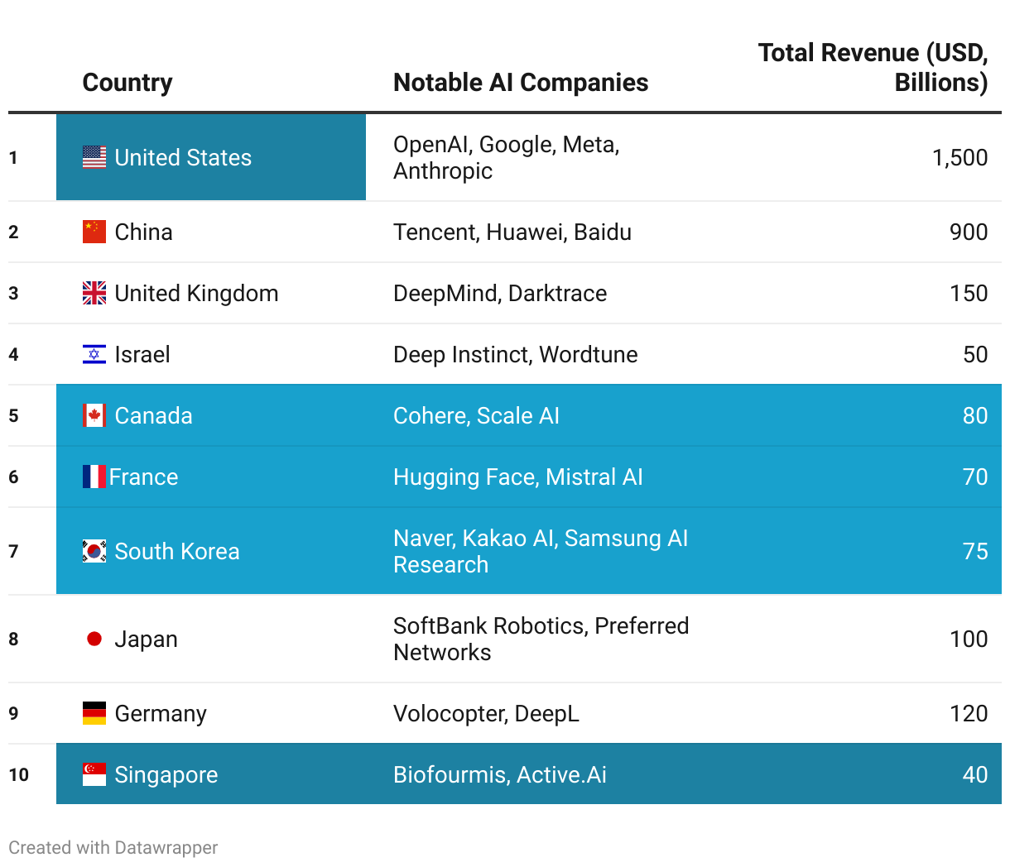
Task: Click the Israel flag icon
Action: click(94, 354)
